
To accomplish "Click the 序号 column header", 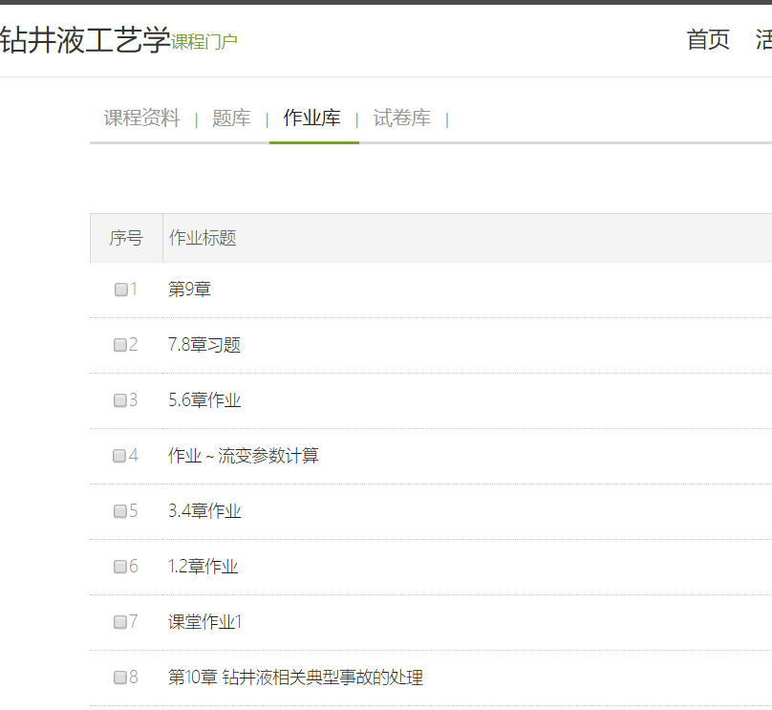I will (125, 238).
